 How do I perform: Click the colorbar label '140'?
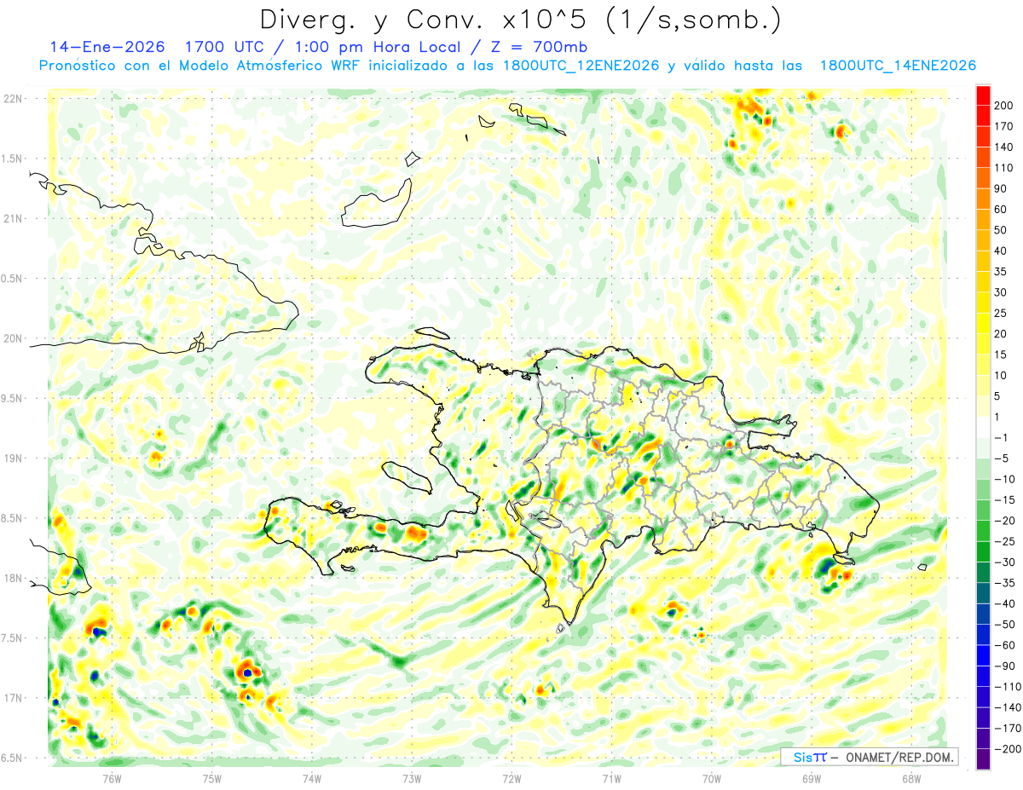coord(1005,147)
